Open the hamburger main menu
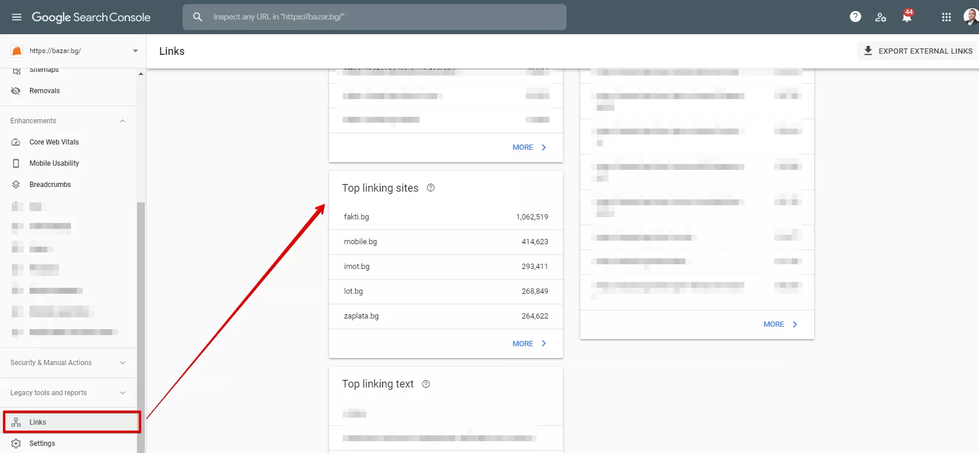The height and width of the screenshot is (453, 979). (x=17, y=17)
